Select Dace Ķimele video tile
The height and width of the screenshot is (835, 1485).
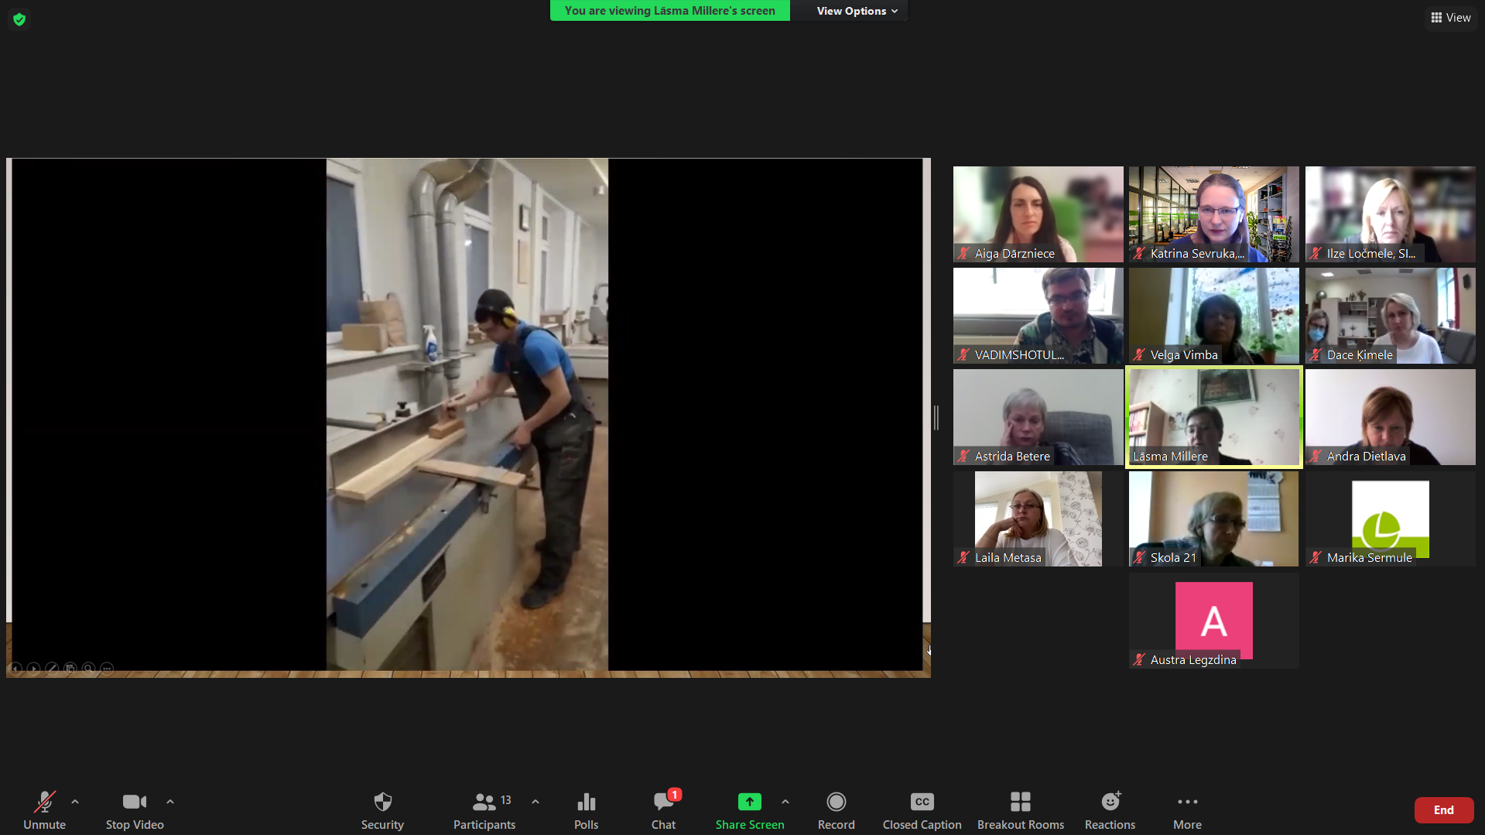pos(1390,316)
